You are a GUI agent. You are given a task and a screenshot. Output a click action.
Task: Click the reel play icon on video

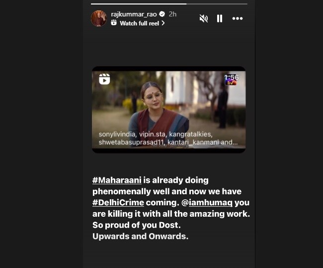click(104, 79)
